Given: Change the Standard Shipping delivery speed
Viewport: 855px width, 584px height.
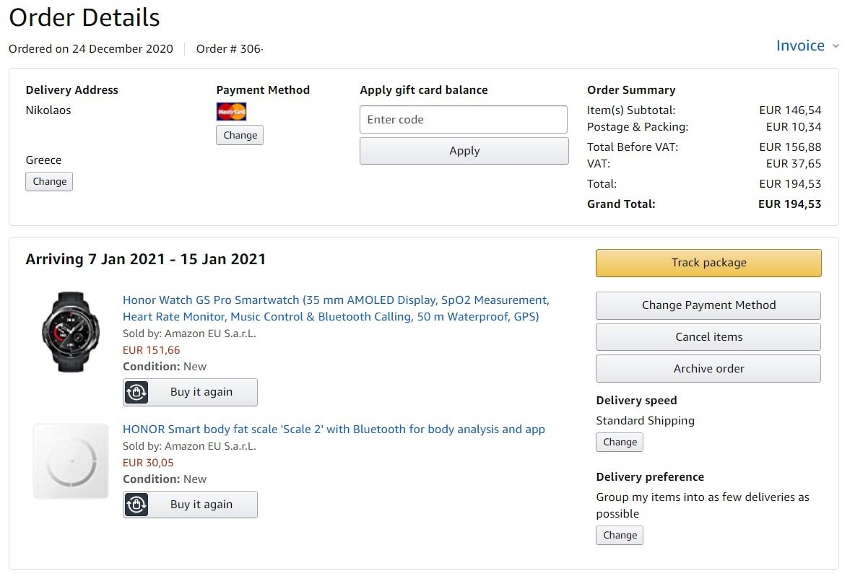Looking at the screenshot, I should (x=620, y=443).
